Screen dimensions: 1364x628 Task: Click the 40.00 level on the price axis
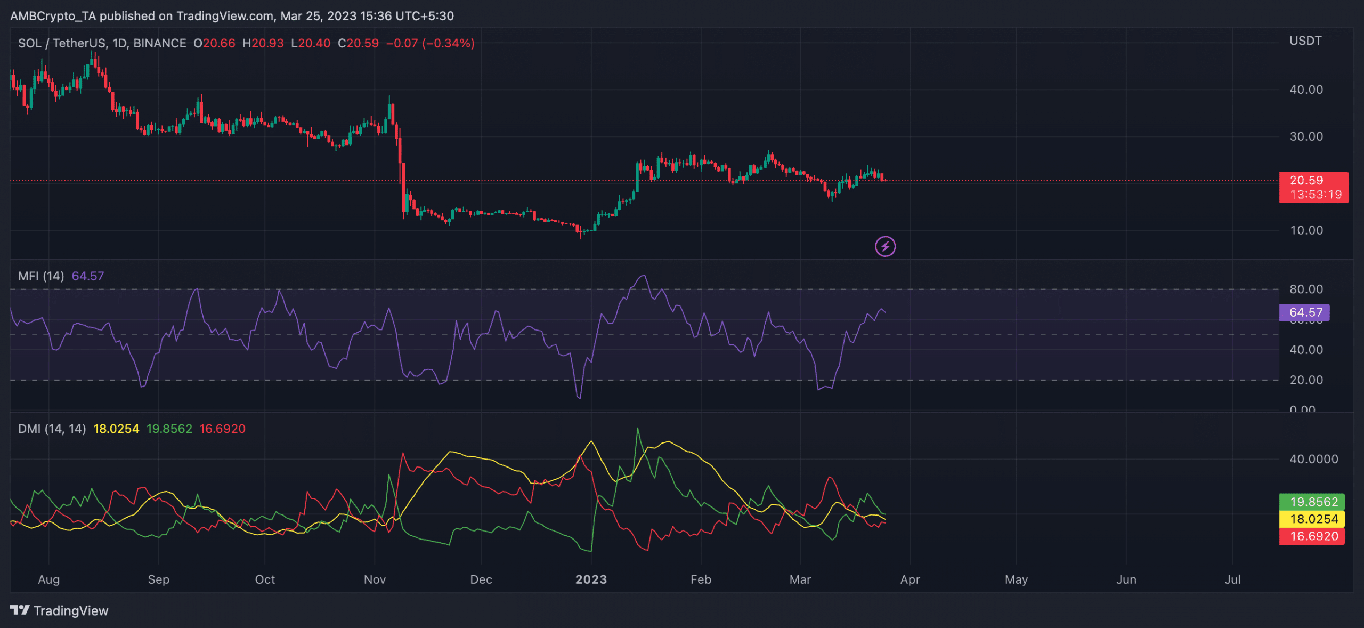pos(1306,90)
